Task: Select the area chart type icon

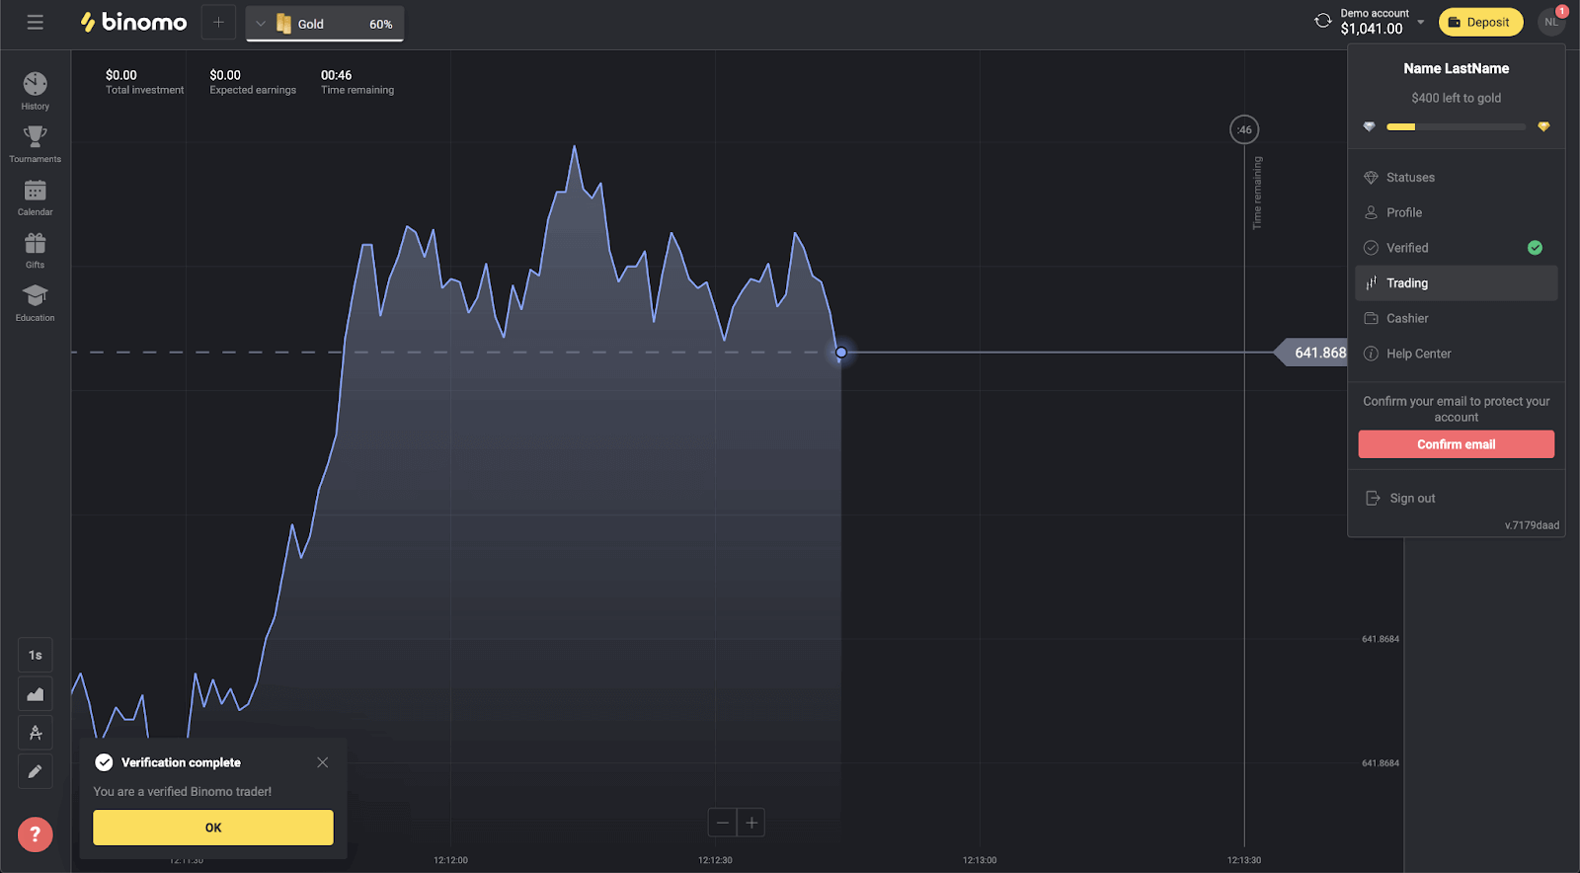Action: pos(35,694)
